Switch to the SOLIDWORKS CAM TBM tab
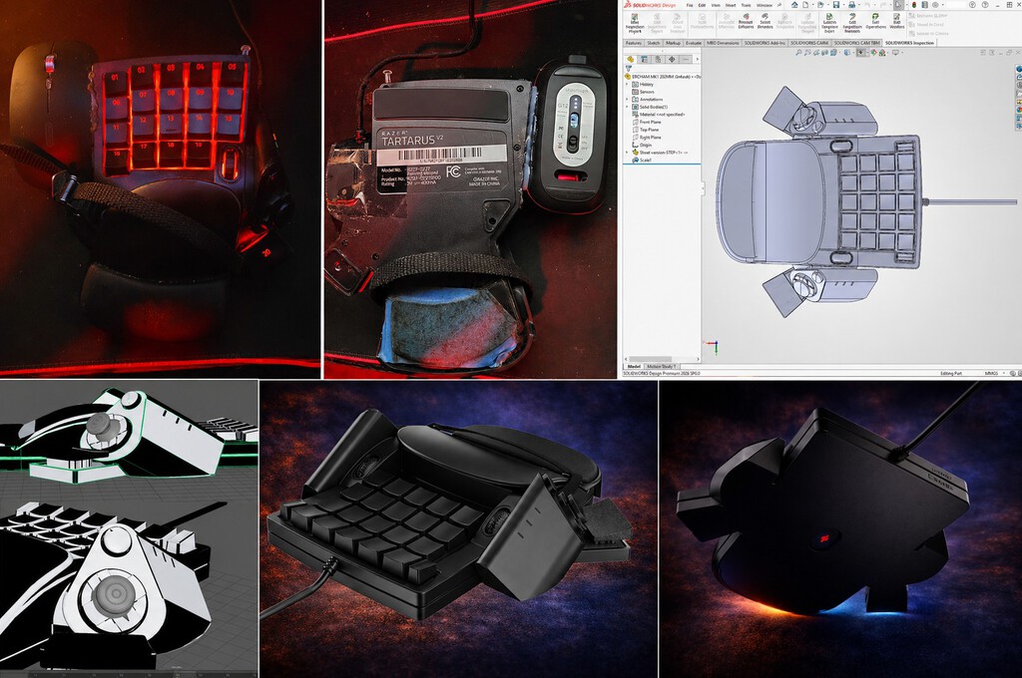The image size is (1022, 678). pos(857,43)
